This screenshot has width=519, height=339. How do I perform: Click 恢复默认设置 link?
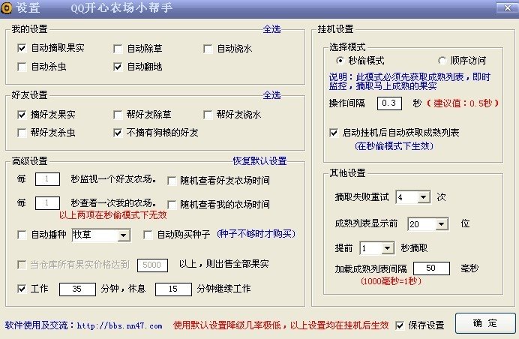pos(259,161)
